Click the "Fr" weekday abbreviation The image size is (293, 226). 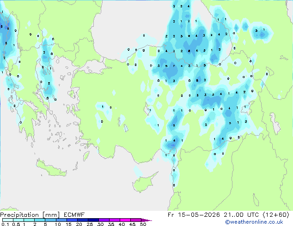point(171,215)
